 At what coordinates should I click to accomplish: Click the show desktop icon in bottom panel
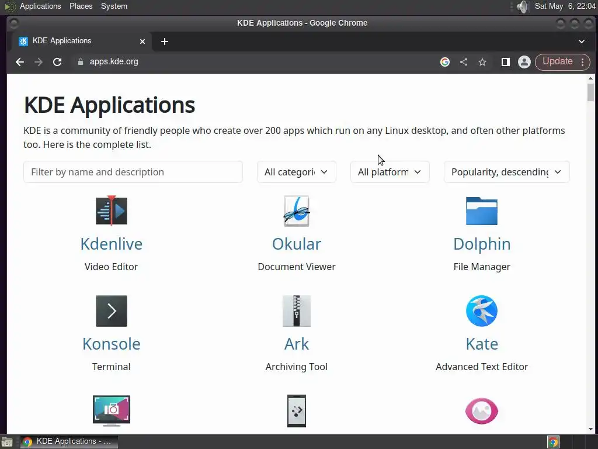click(x=7, y=442)
